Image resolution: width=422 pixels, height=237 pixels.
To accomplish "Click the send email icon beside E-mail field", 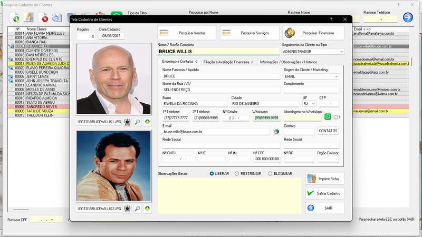I will click(x=276, y=132).
